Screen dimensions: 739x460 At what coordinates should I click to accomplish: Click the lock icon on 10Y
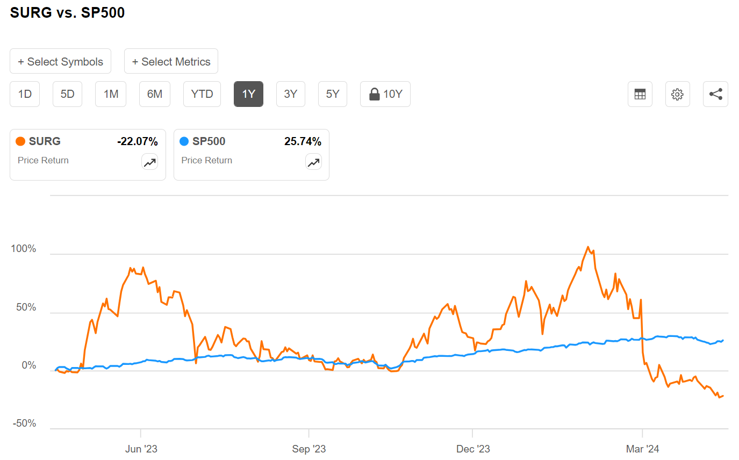tap(375, 94)
